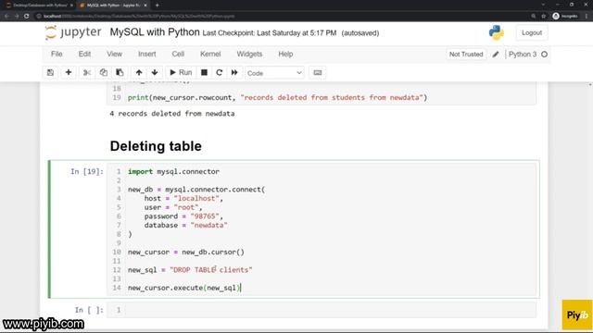Click the Not Trusted button
The height and width of the screenshot is (333, 593).
point(466,55)
